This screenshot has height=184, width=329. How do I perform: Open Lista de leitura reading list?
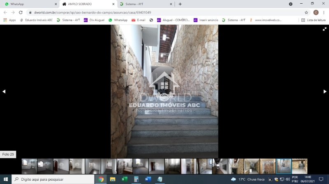[x=313, y=20]
